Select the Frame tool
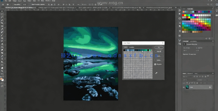The height and width of the screenshot is (111, 218). (2, 26)
